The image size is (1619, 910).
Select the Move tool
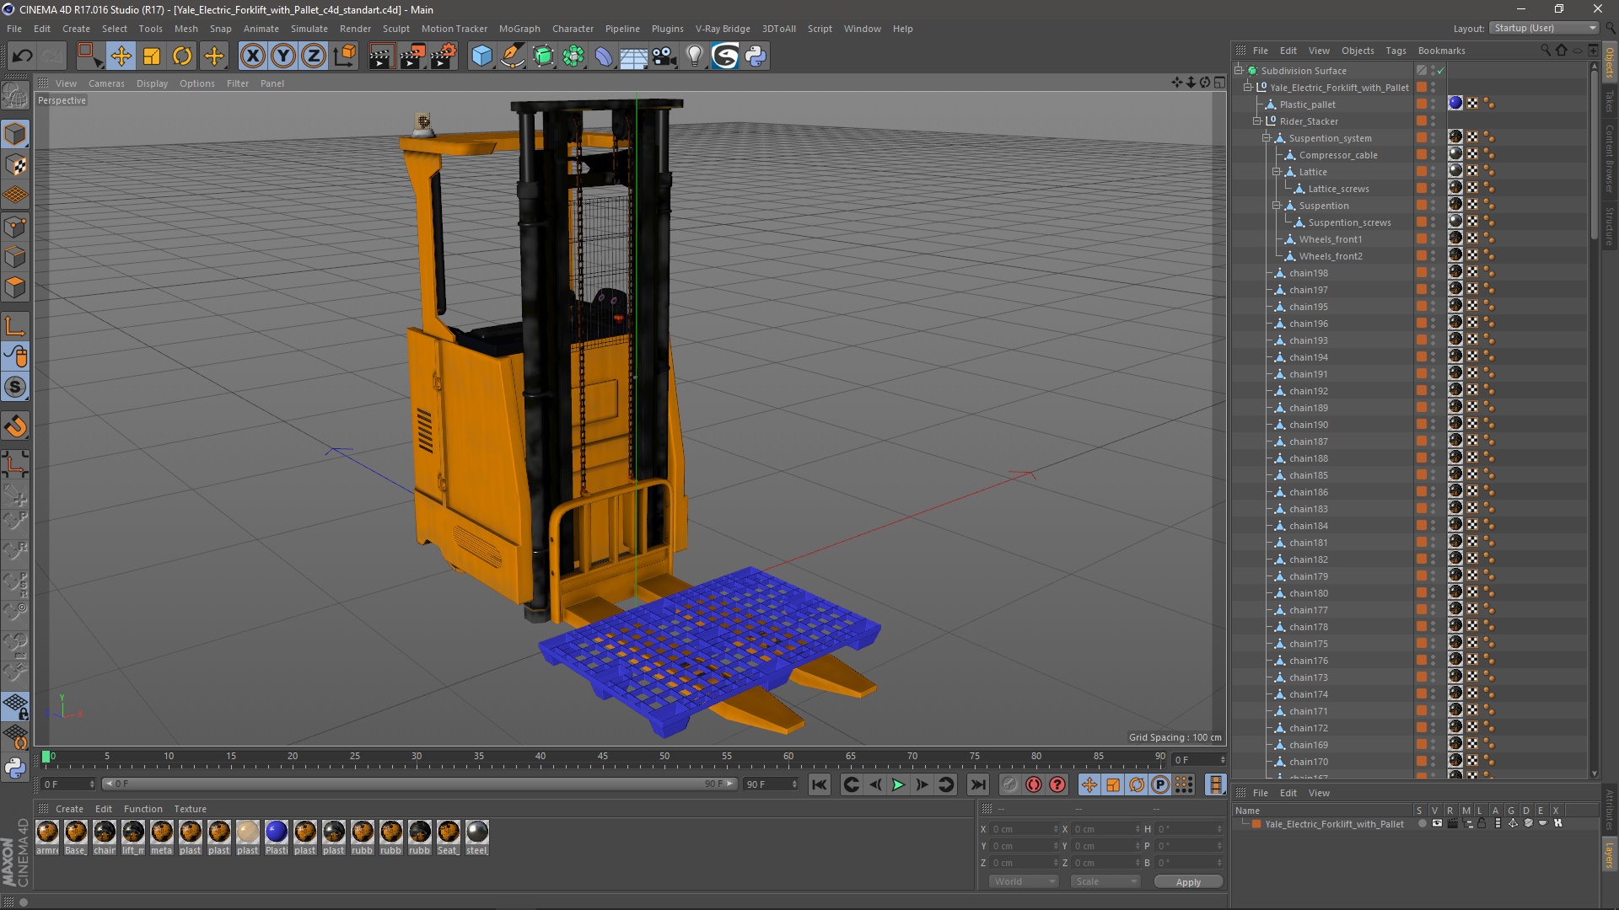click(x=121, y=56)
